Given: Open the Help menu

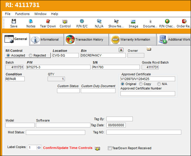Looking at the screenshot, I should (54, 14).
